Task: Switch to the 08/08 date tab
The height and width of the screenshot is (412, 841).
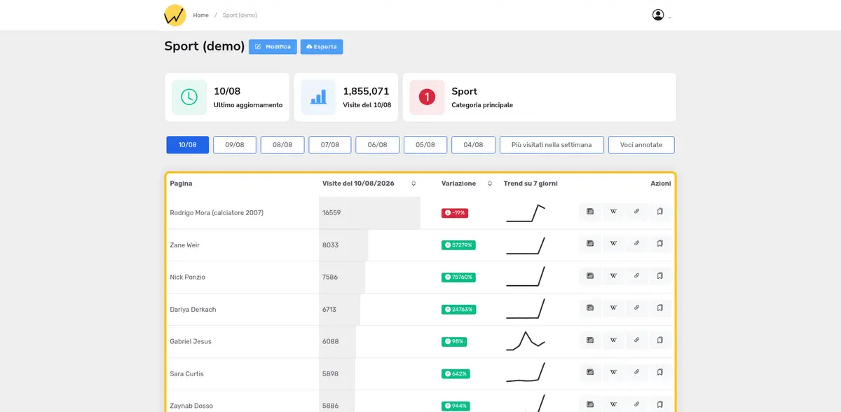Action: tap(282, 145)
